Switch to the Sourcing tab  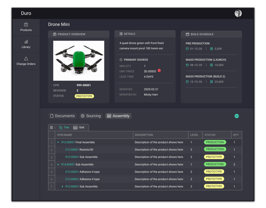(x=90, y=116)
